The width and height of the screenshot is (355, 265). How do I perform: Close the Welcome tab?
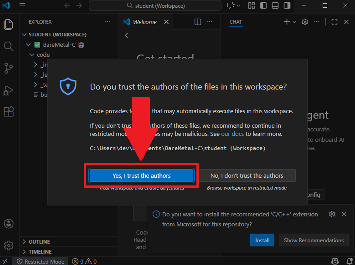pyautogui.click(x=166, y=22)
